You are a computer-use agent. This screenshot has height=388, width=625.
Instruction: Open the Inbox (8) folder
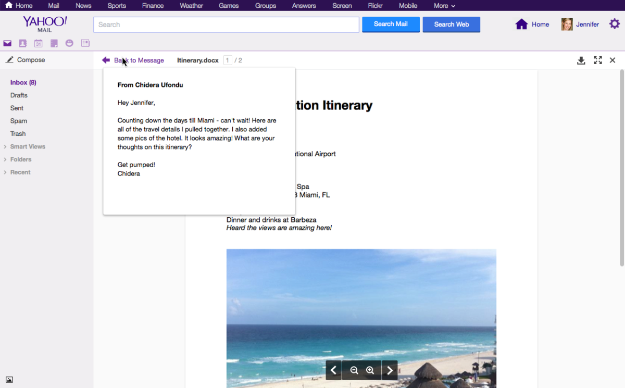click(23, 83)
